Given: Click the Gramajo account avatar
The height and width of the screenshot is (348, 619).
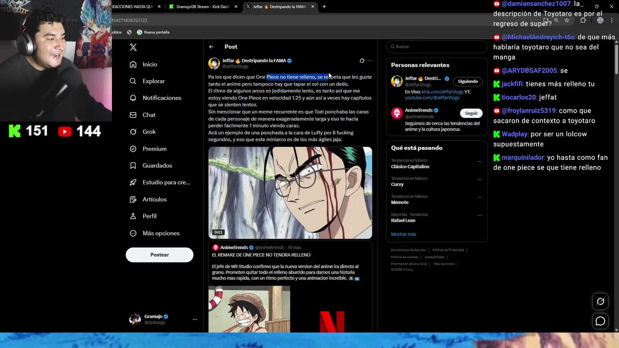Looking at the screenshot, I should point(135,319).
